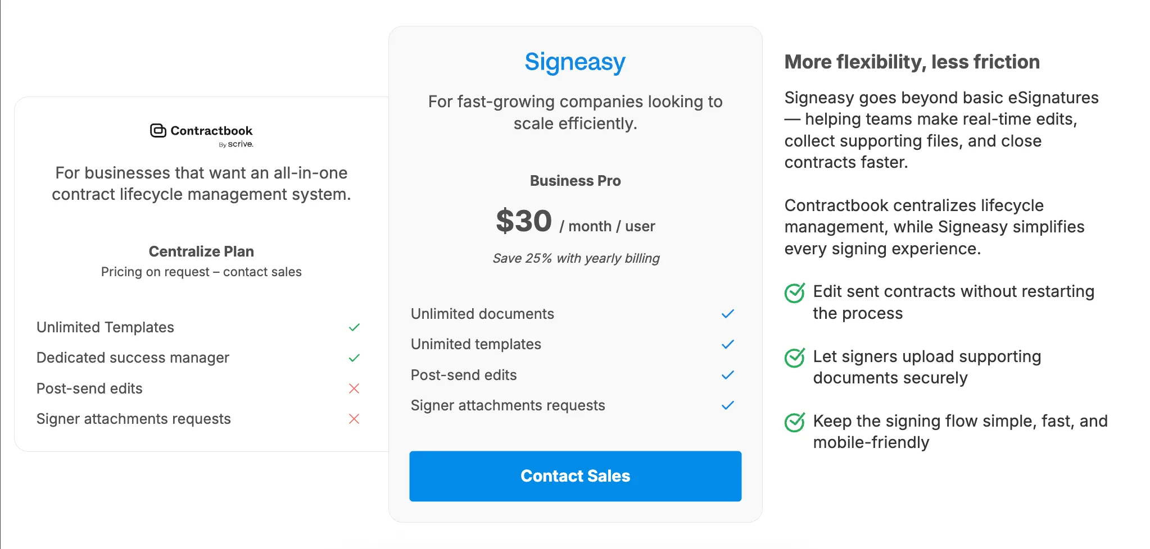Click More flexibility, less friction heading
This screenshot has width=1150, height=549.
pos(912,62)
